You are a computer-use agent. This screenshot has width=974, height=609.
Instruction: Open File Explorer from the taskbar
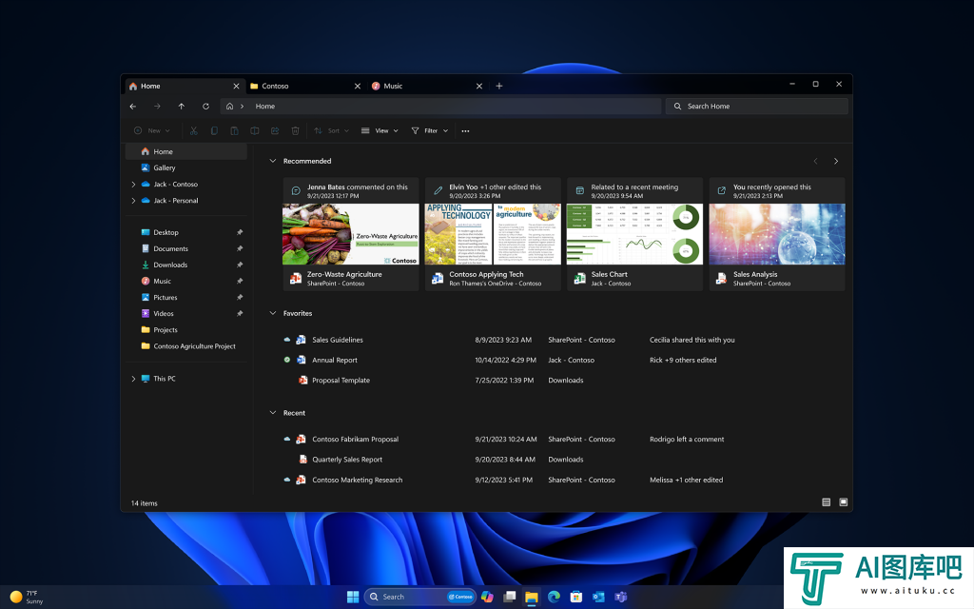532,597
